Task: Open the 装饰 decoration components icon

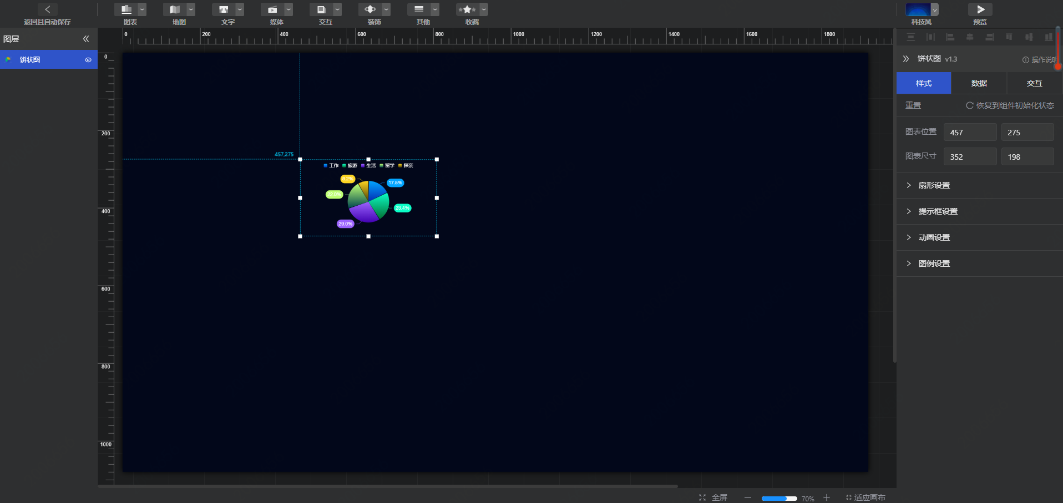Action: click(x=370, y=9)
